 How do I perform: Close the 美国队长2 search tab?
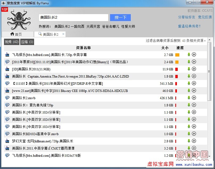(63, 34)
